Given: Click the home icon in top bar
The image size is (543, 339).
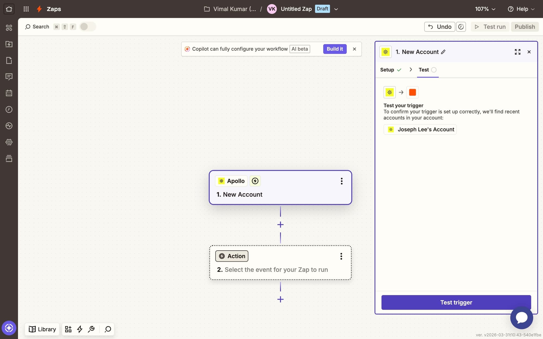Looking at the screenshot, I should click(9, 9).
